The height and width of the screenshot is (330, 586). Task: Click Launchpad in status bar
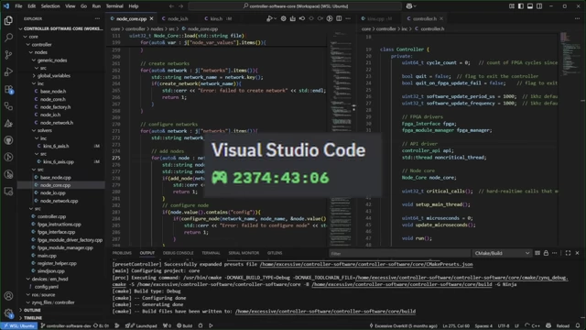coord(141,326)
